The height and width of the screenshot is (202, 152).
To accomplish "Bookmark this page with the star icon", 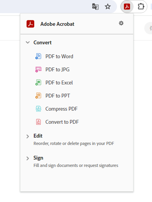I will [108, 7].
